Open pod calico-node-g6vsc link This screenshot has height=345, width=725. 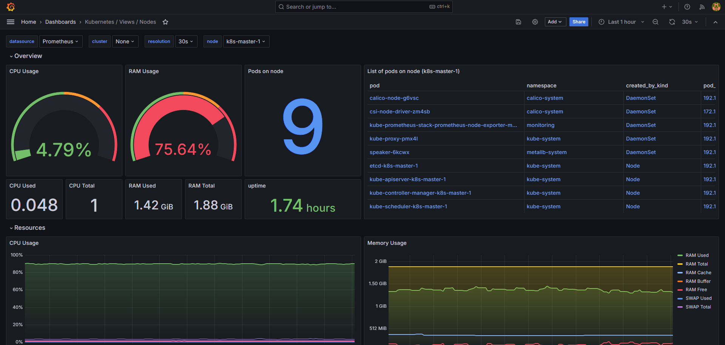pos(394,98)
